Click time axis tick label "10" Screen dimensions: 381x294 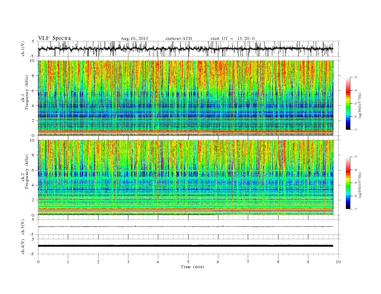338,262
